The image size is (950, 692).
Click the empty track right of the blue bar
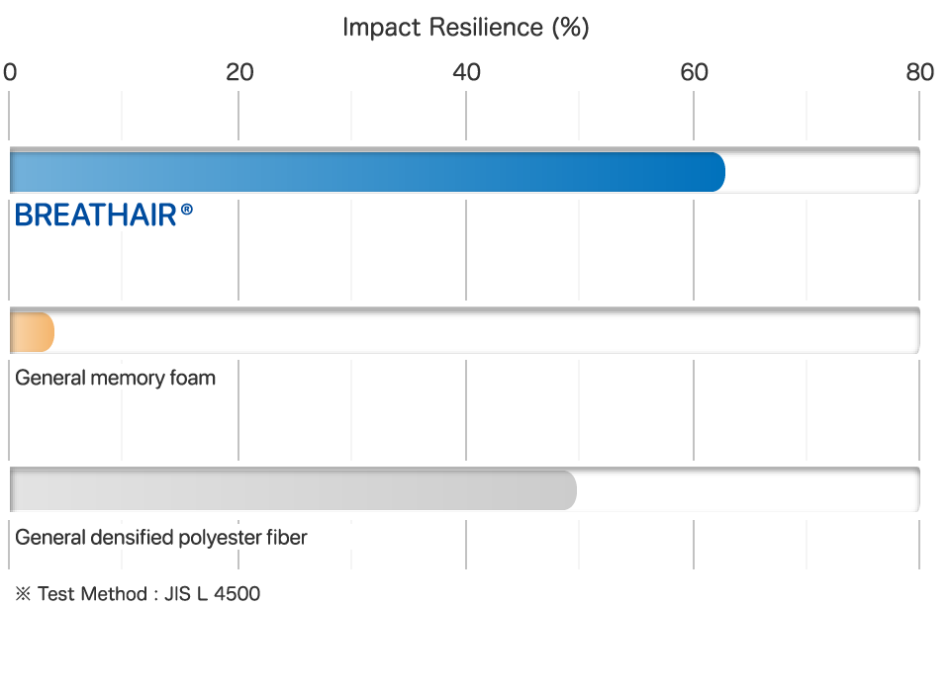[x=822, y=173]
